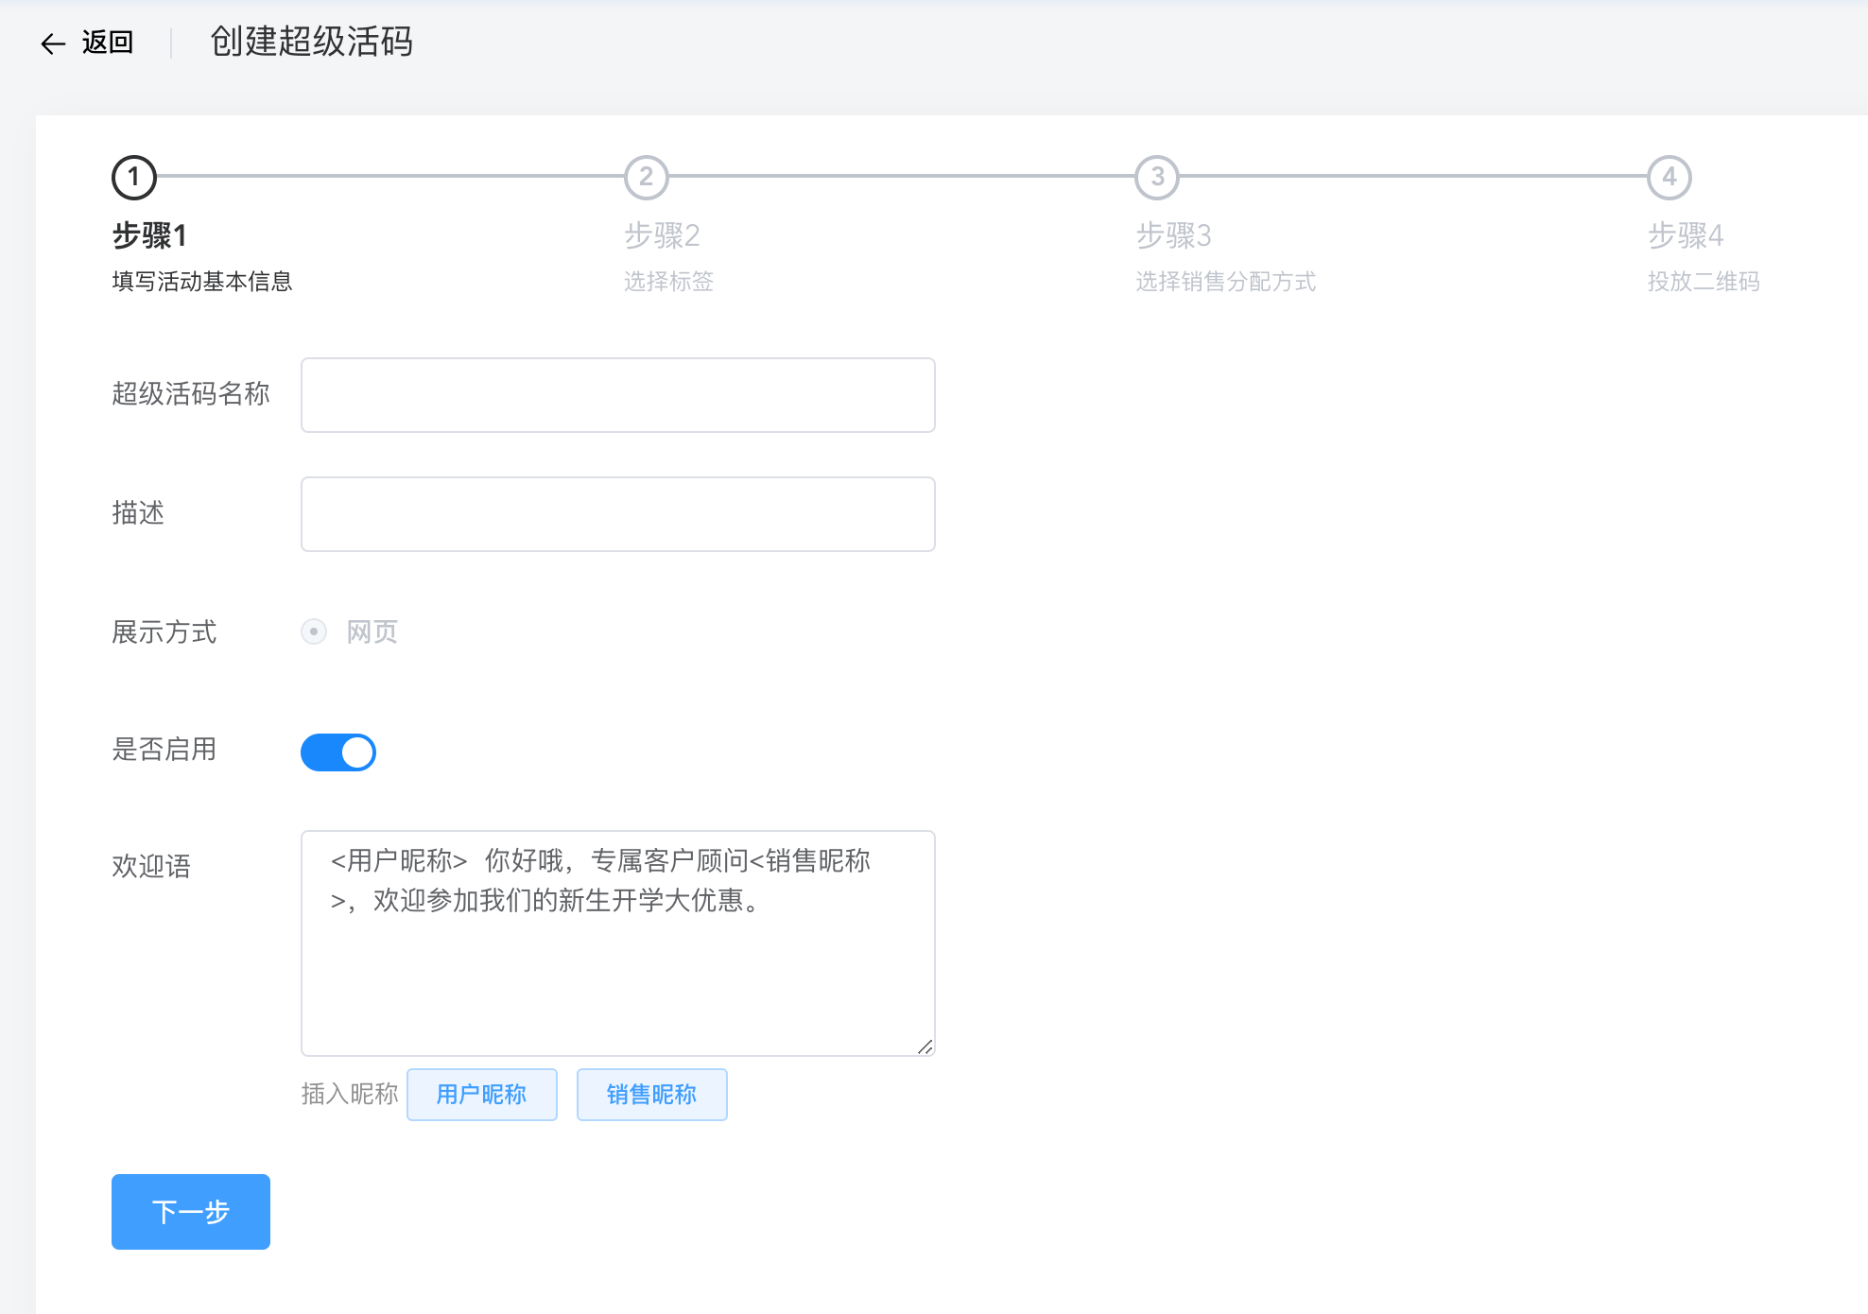Select the 网页 radio button
Screen dimensions: 1868x1314
[x=314, y=631]
